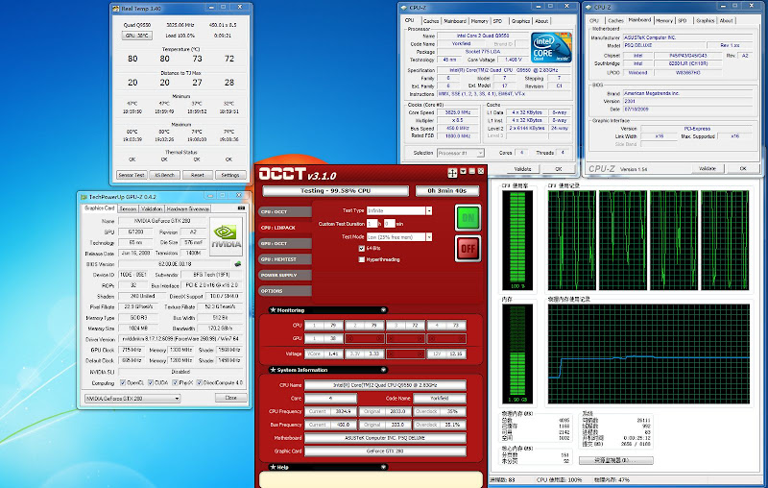Viewport: 768px width, 488px height.
Task: Open the Test Mode dropdown in OCCT
Action: [429, 236]
